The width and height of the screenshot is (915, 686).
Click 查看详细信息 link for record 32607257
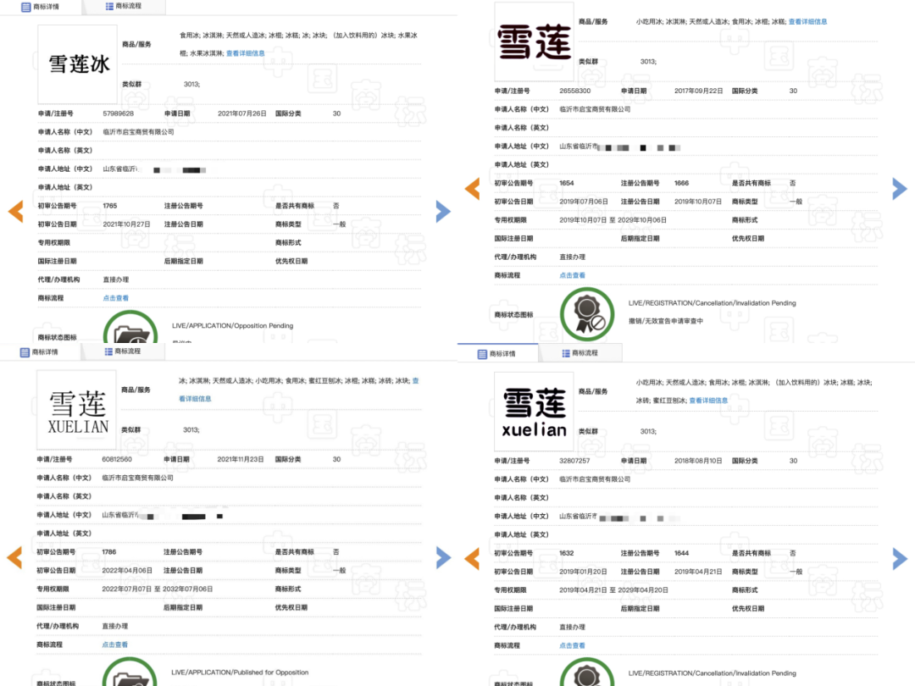tap(708, 400)
